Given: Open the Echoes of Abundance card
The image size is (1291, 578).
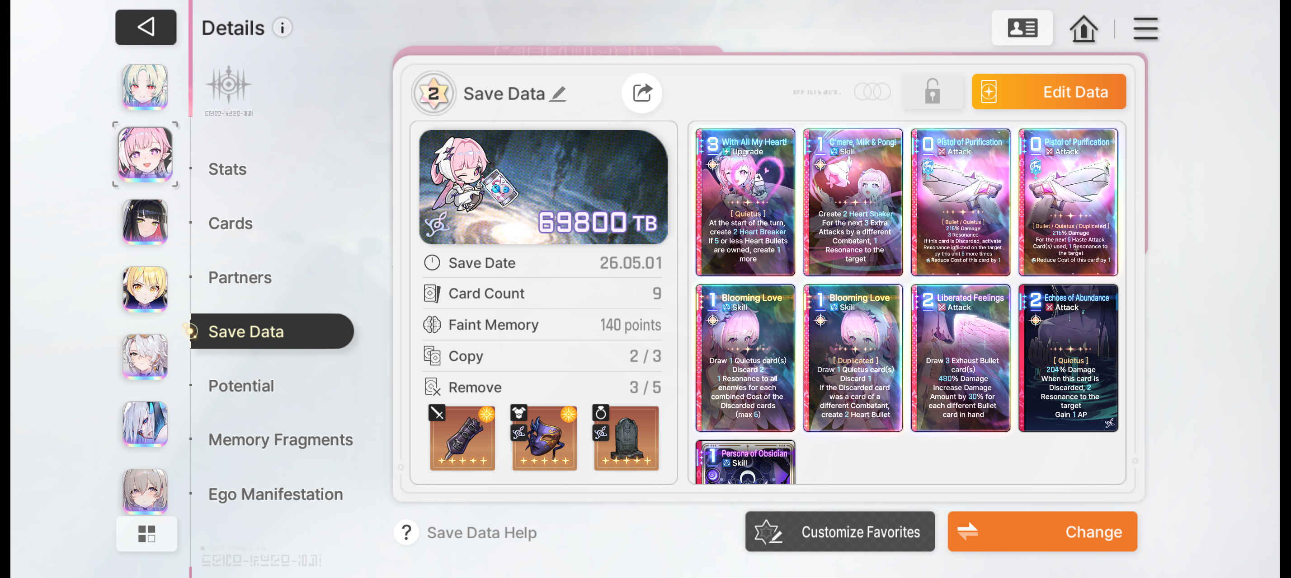Looking at the screenshot, I should click(x=1068, y=358).
